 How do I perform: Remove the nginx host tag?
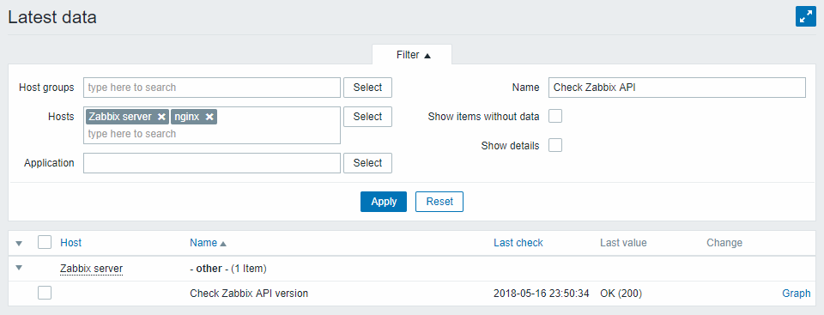click(209, 117)
